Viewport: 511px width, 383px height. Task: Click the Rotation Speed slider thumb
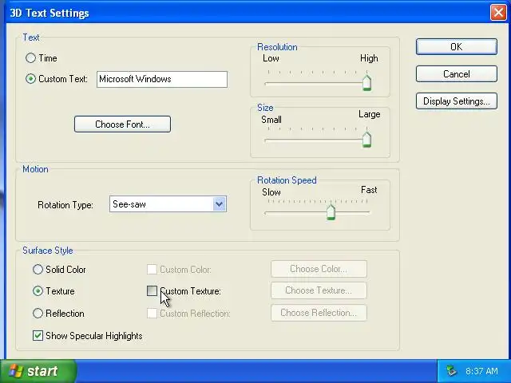click(x=331, y=211)
